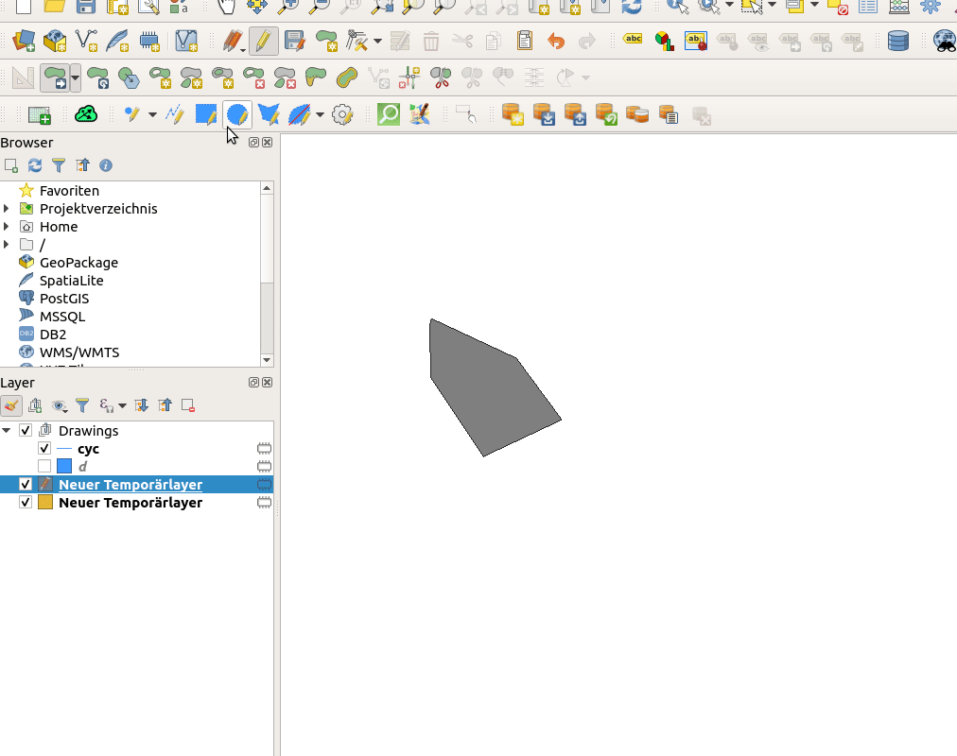Expand the Home folder in Browser

coord(7,227)
